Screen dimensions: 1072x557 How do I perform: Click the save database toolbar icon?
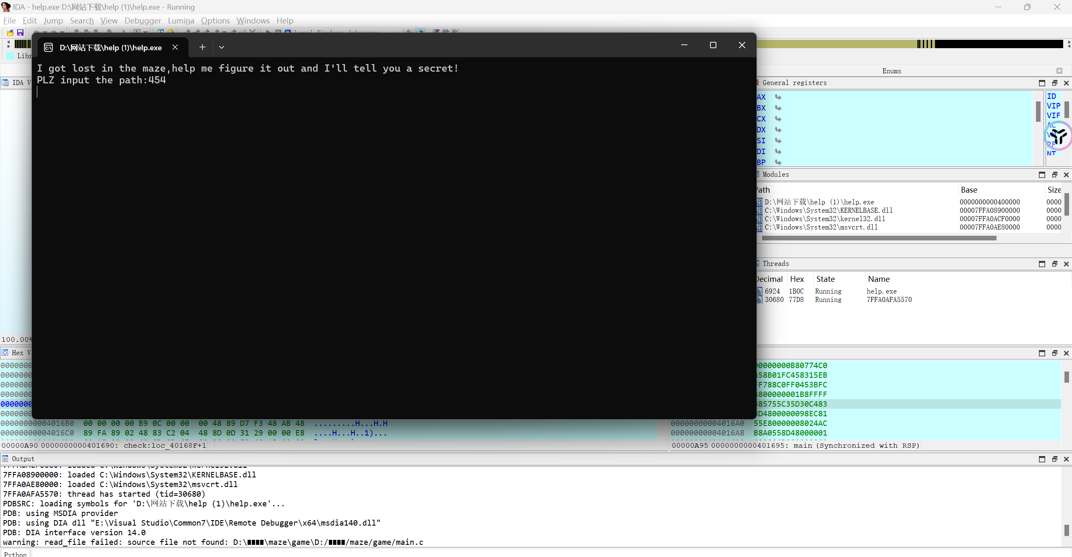(20, 32)
